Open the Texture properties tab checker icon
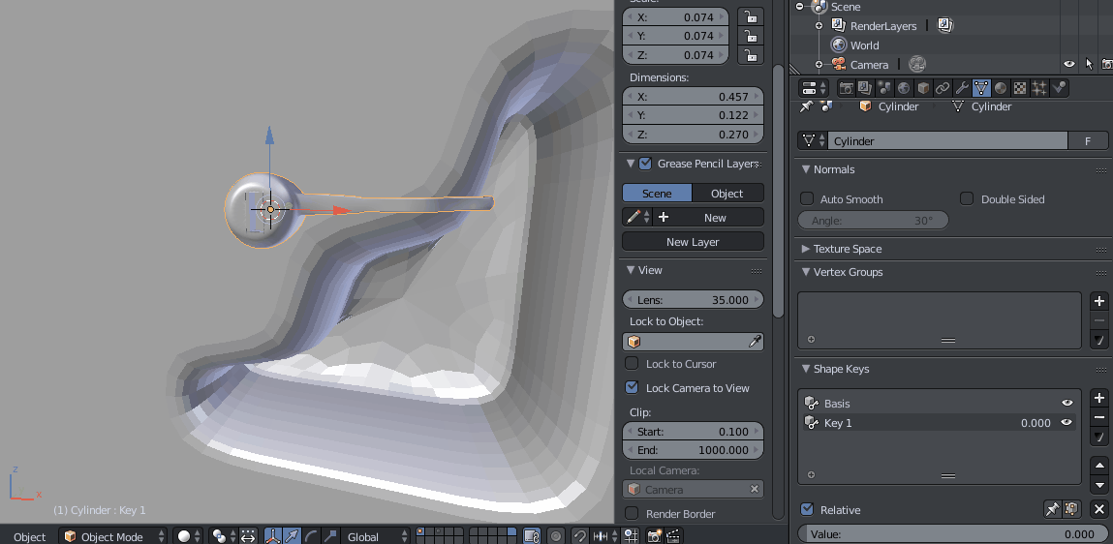Viewport: 1113px width, 544px height. (1020, 88)
